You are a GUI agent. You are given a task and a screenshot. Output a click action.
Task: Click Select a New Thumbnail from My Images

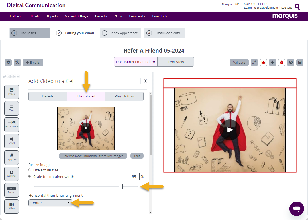tap(93, 156)
